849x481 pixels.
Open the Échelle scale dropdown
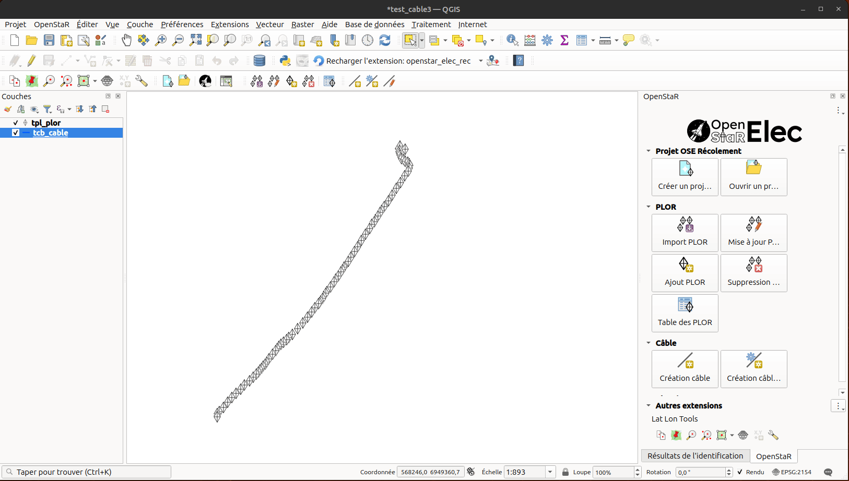pyautogui.click(x=550, y=472)
